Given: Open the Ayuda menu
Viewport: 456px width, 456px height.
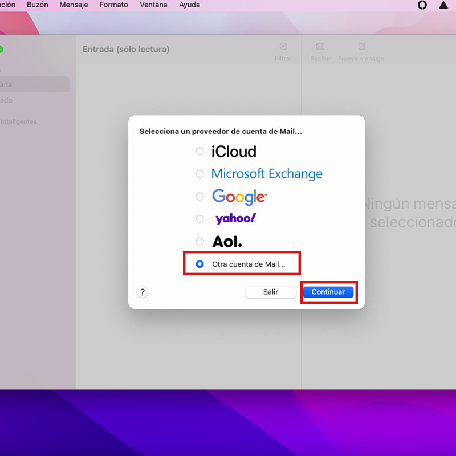Looking at the screenshot, I should point(189,5).
